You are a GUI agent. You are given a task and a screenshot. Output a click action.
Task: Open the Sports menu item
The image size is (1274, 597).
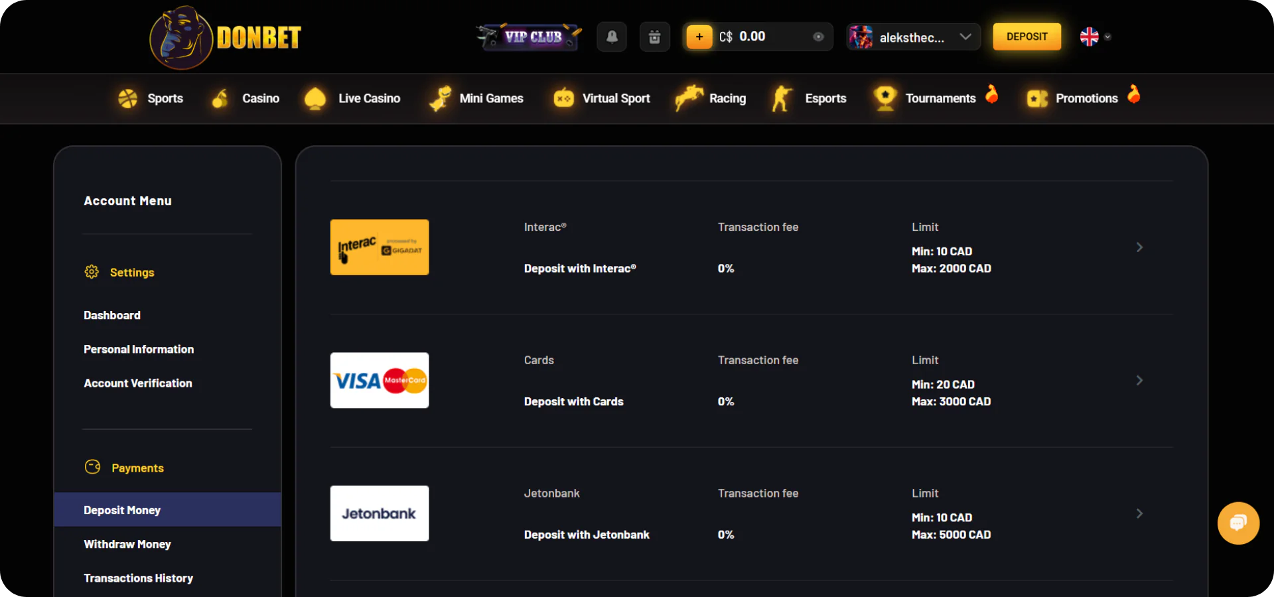(165, 98)
